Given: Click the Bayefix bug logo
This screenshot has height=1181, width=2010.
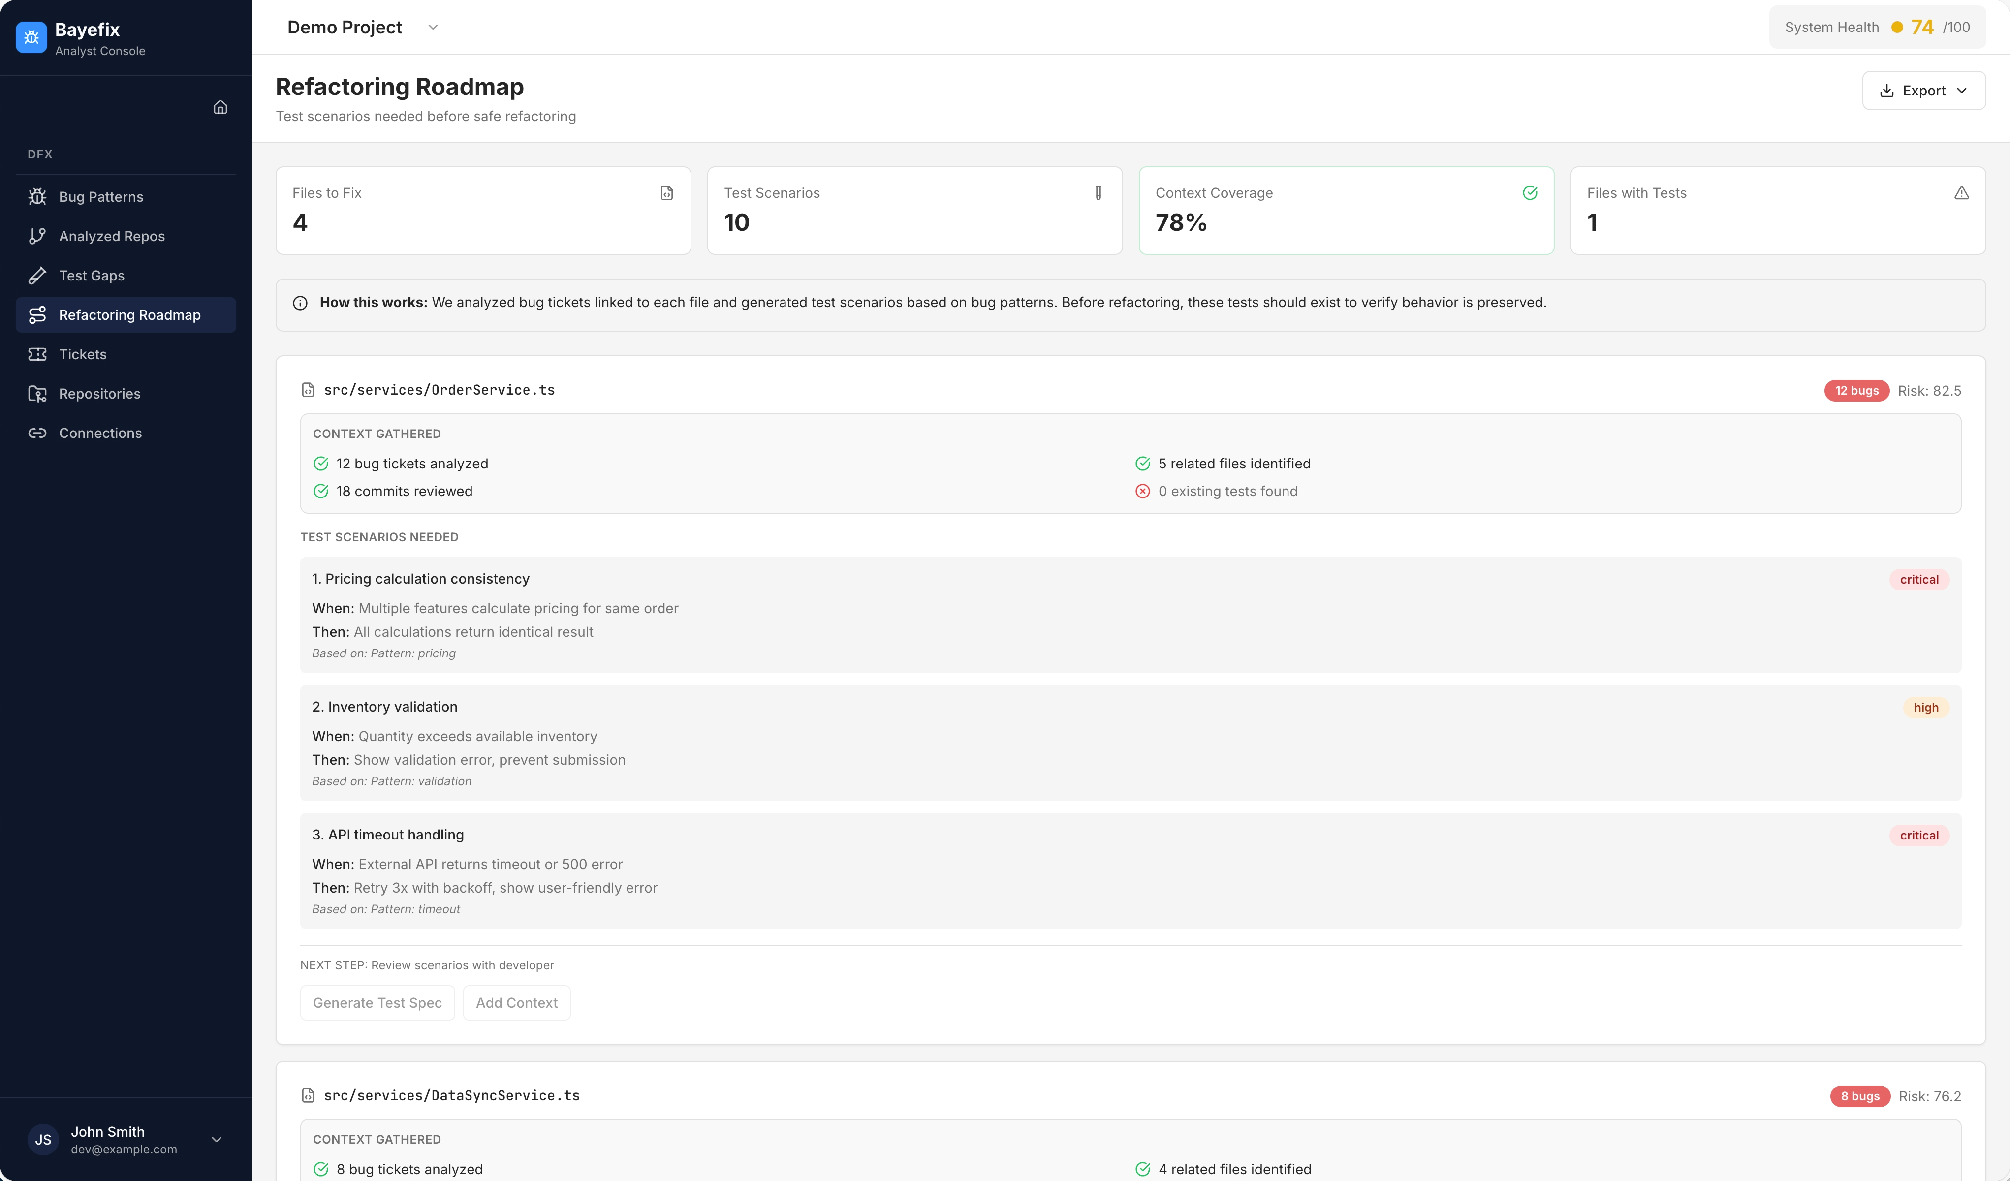Looking at the screenshot, I should click(x=31, y=37).
